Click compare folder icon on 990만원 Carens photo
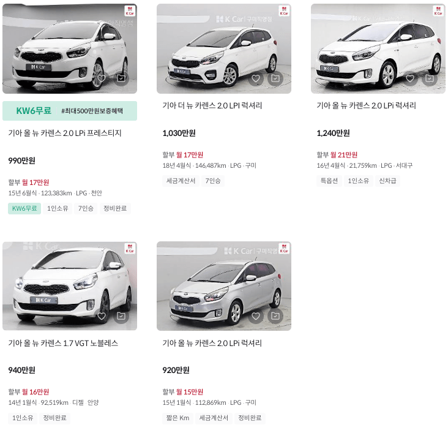This screenshot has height=430, width=448. click(x=121, y=78)
